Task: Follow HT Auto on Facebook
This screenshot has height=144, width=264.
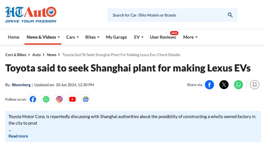Action: [x=33, y=100]
